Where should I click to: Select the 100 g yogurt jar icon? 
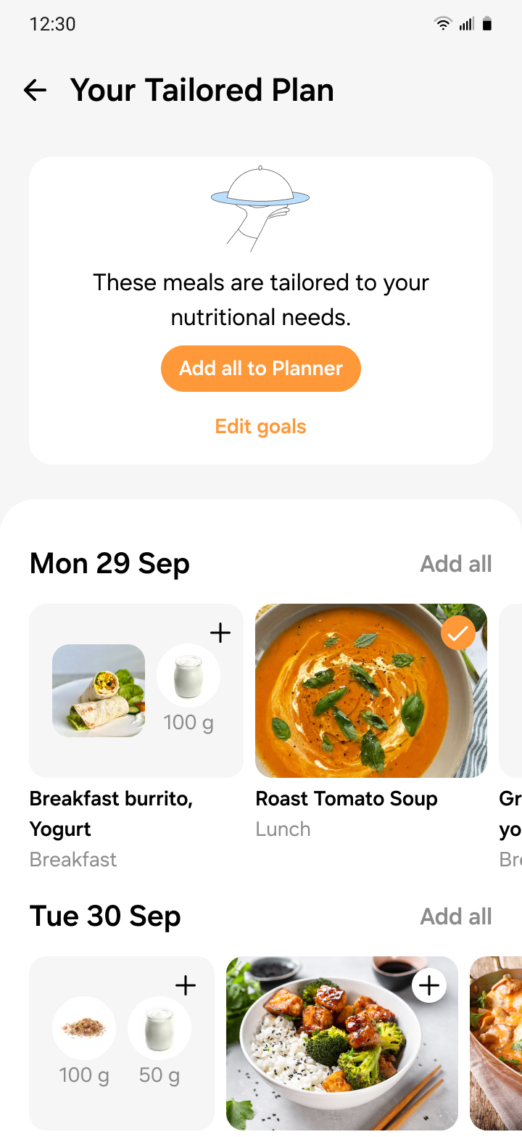click(x=188, y=676)
